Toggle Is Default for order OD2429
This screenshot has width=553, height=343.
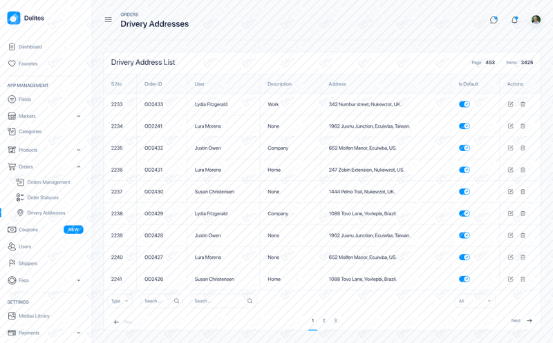(464, 213)
